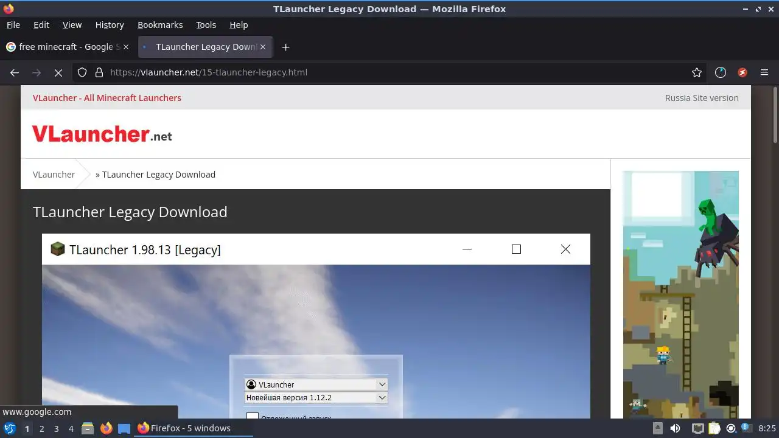Screen dimensions: 779x438
Task: Open the Minecraft pixel art sidebar banner
Action: point(680,294)
